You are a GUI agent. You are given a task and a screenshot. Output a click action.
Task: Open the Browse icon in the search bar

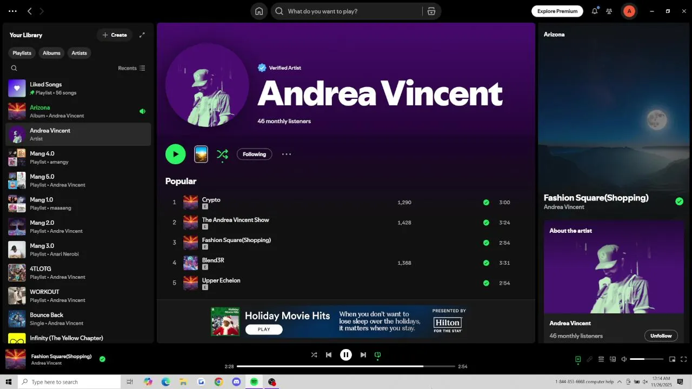click(431, 11)
